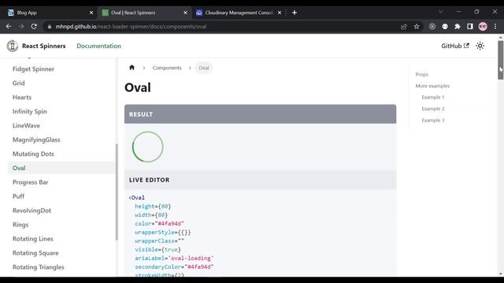Viewport: 504px width, 283px height.
Task: Open Infinity Spin in the sidebar
Action: click(x=30, y=112)
